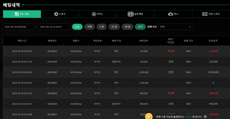Click bet time 2024-06-20 18:18:25
The width and height of the screenshot is (230, 119).
coord(22,51)
